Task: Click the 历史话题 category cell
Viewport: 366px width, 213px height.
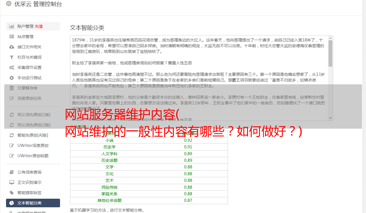Action: (x=110, y=160)
